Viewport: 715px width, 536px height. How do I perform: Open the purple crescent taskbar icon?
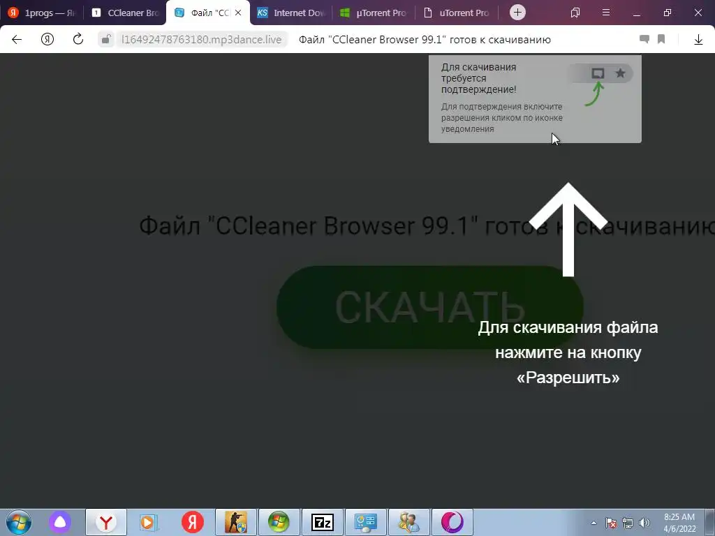452,522
